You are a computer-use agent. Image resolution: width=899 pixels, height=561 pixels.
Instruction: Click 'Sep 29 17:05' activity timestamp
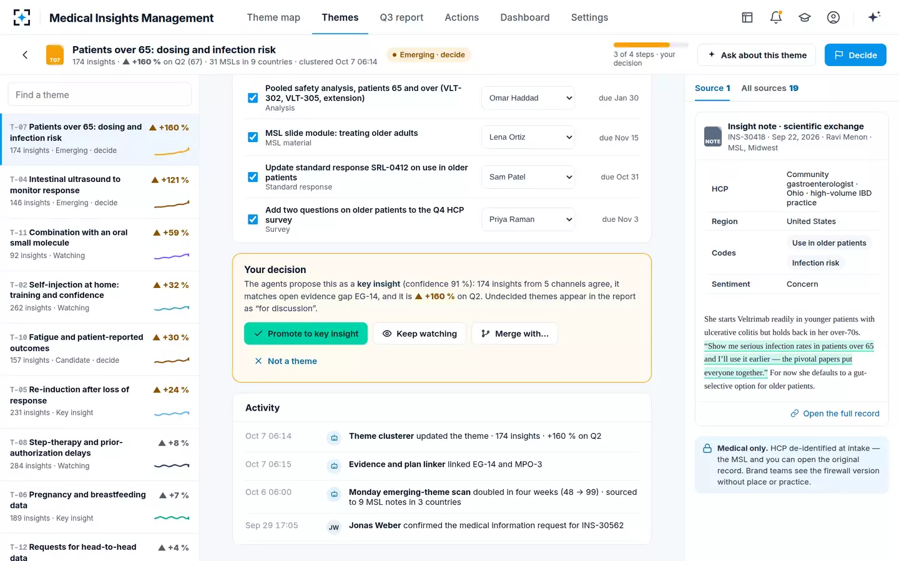coord(272,525)
